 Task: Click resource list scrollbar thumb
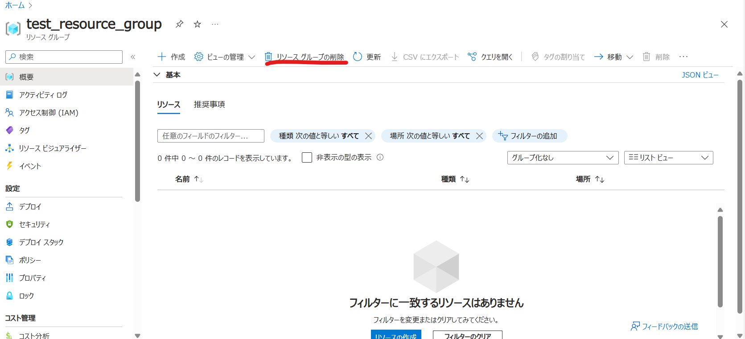(x=720, y=261)
